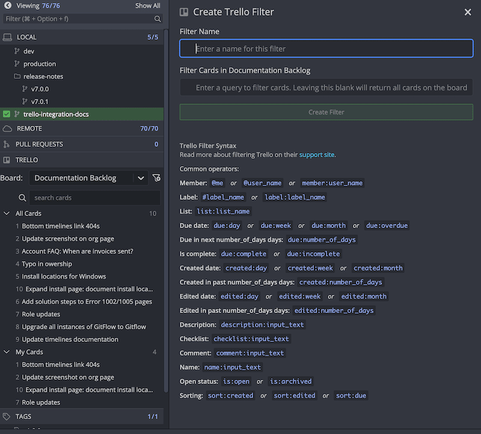
Task: Click the back arrow beside Viewing
Action: click(8, 6)
